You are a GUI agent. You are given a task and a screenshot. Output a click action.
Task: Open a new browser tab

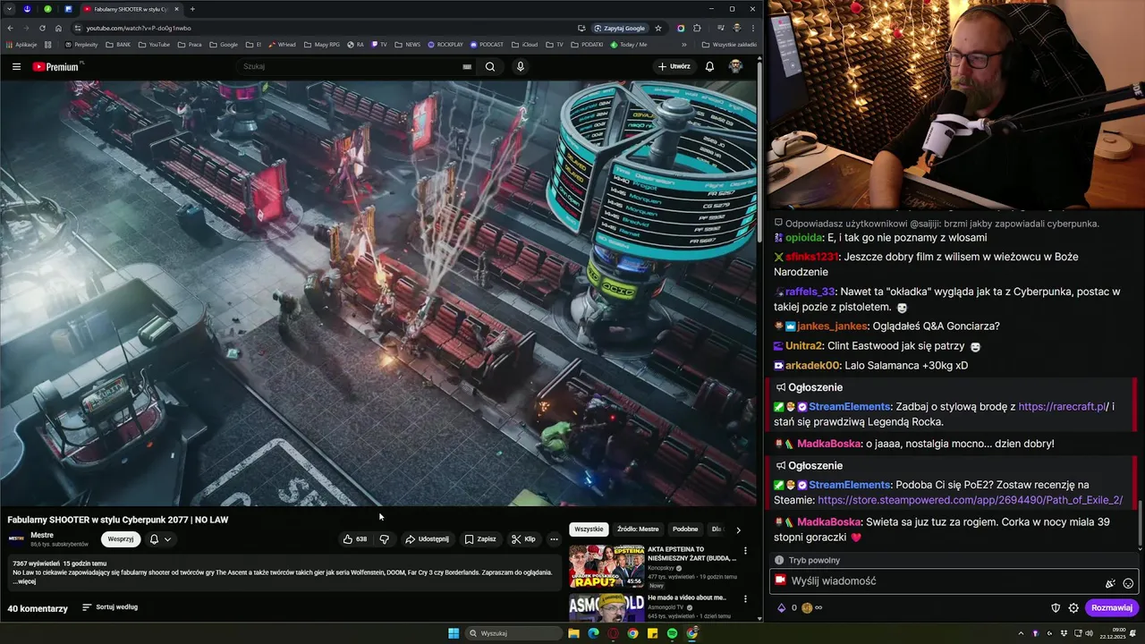[x=192, y=9]
